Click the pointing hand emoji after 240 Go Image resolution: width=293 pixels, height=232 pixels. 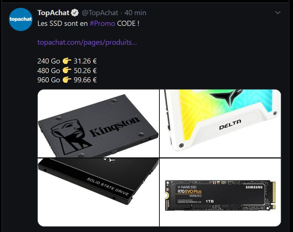[x=67, y=61]
